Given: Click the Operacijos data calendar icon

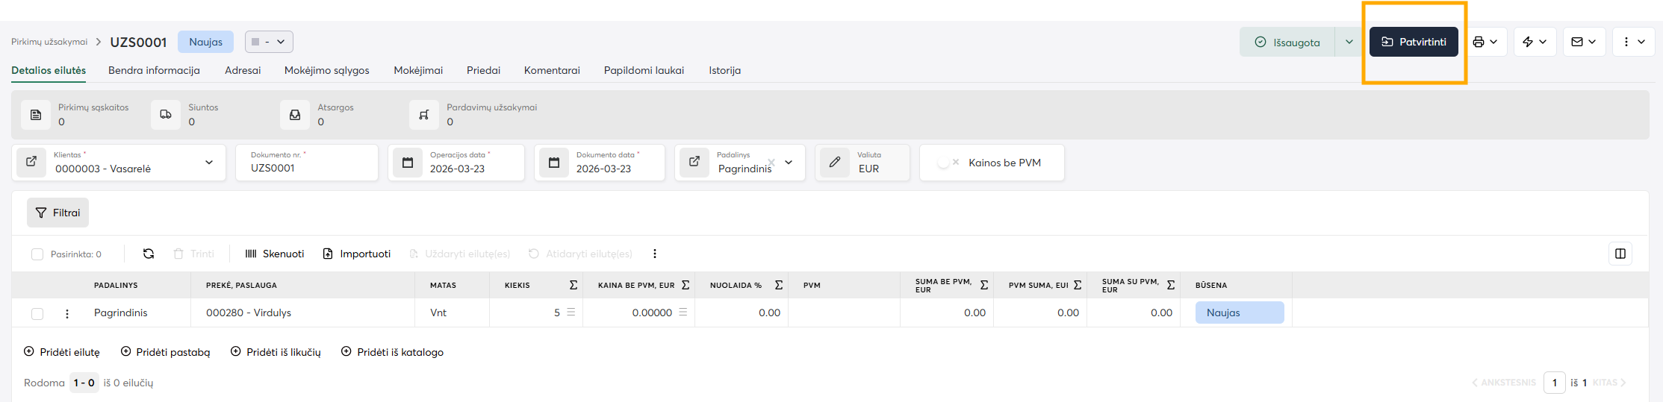Looking at the screenshot, I should 408,163.
